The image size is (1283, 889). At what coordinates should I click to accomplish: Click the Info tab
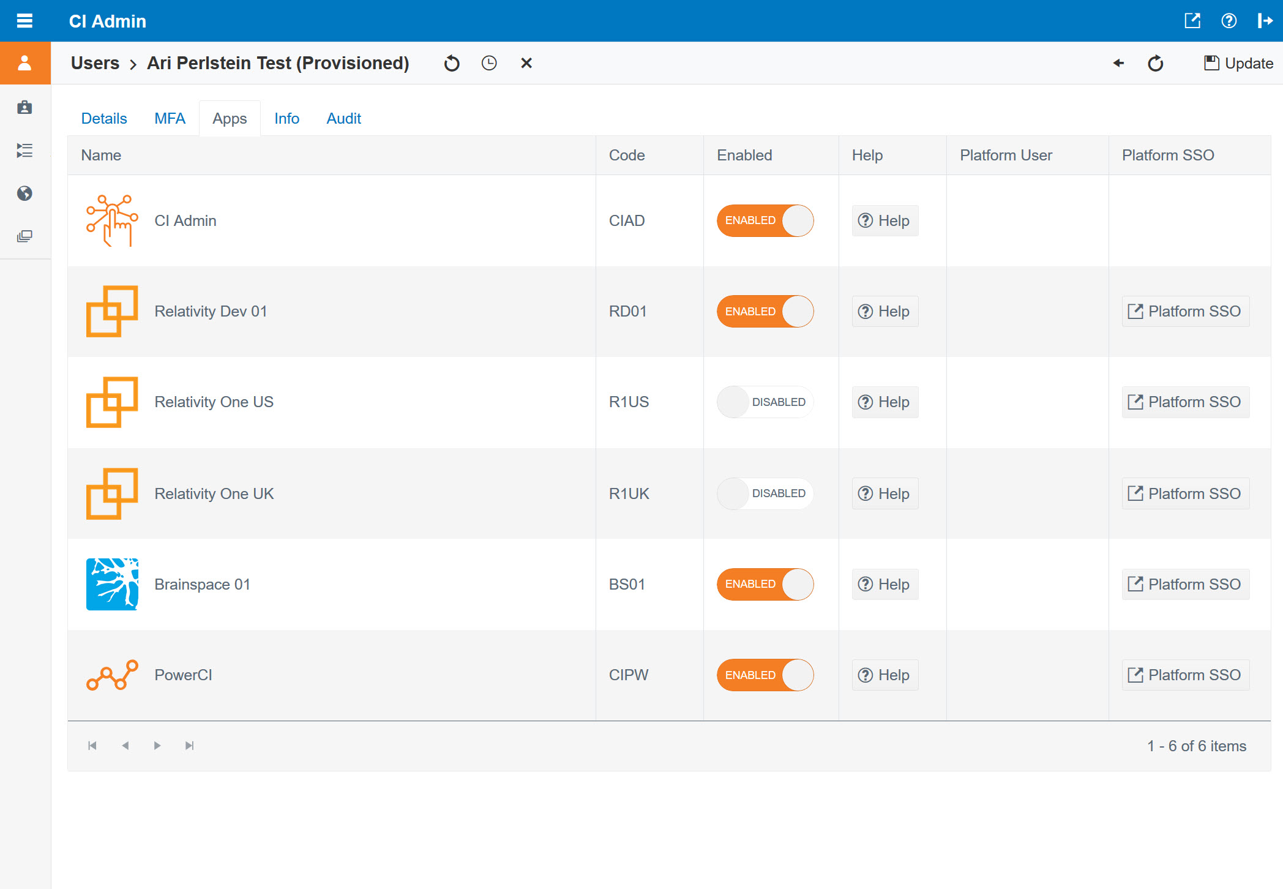(286, 118)
